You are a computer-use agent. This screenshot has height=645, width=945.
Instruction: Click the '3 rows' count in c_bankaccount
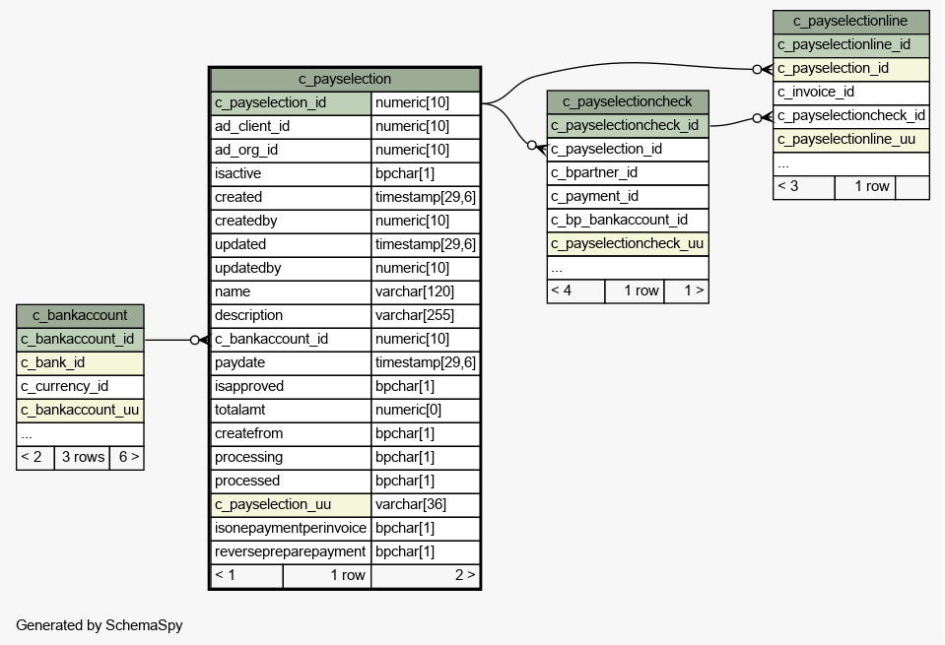tap(83, 458)
